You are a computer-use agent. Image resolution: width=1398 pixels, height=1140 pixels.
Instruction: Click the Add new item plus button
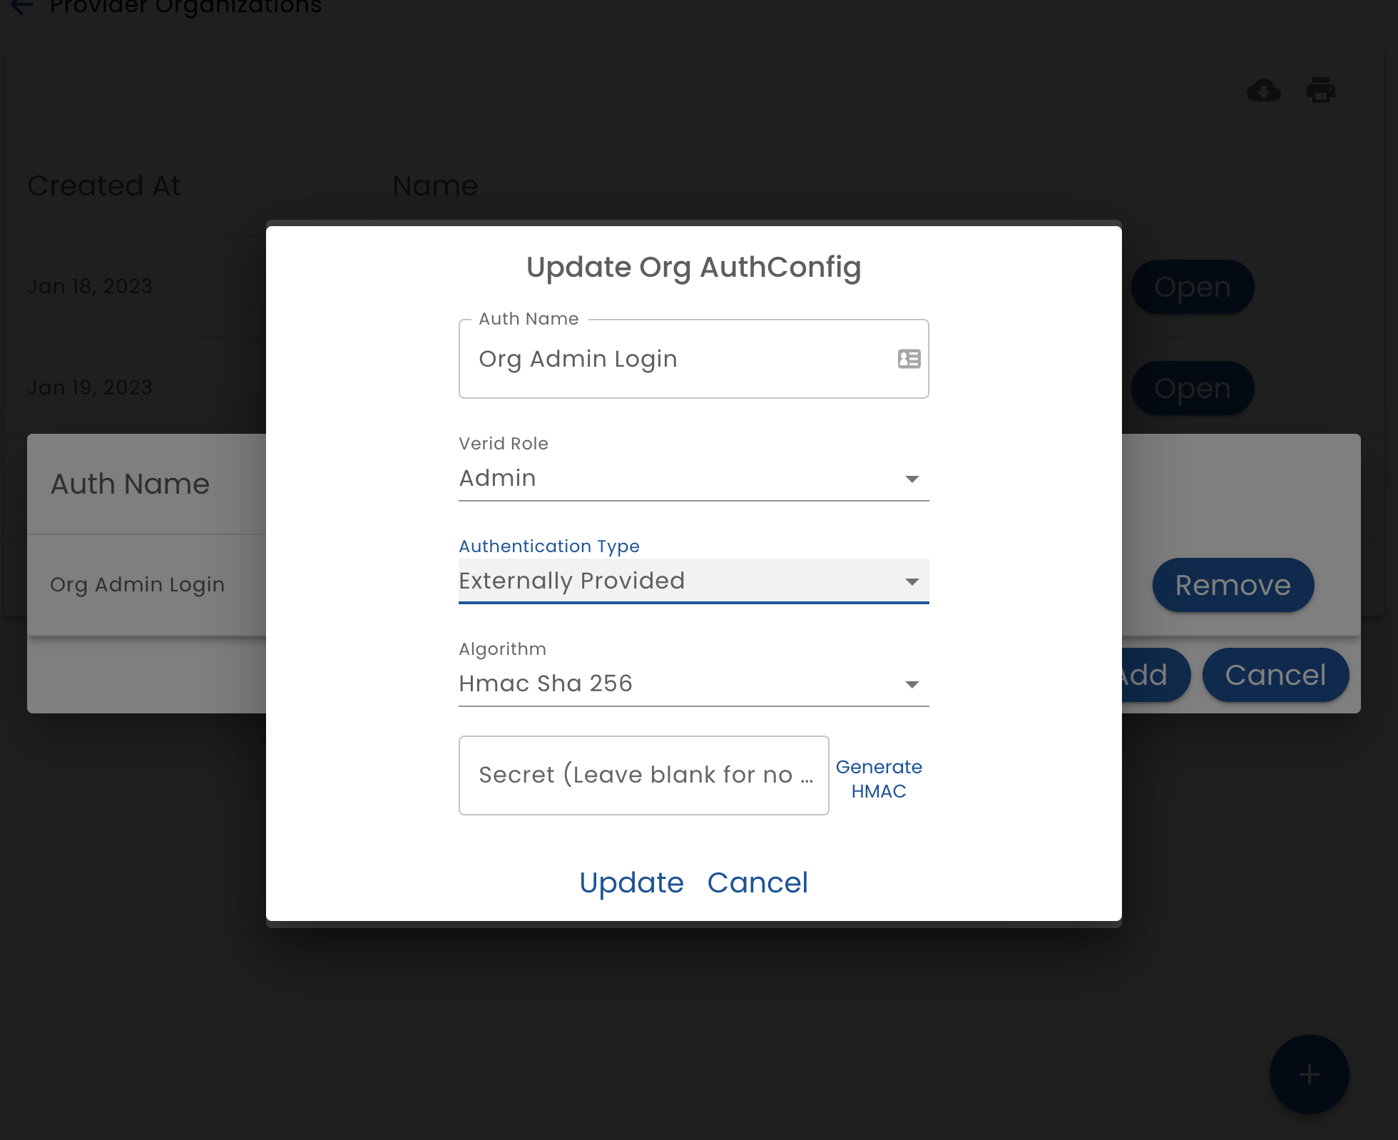[x=1309, y=1074]
